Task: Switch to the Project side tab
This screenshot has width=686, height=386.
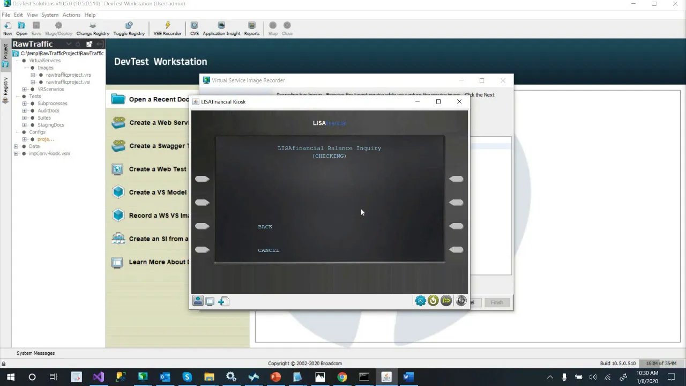Action: [5, 55]
